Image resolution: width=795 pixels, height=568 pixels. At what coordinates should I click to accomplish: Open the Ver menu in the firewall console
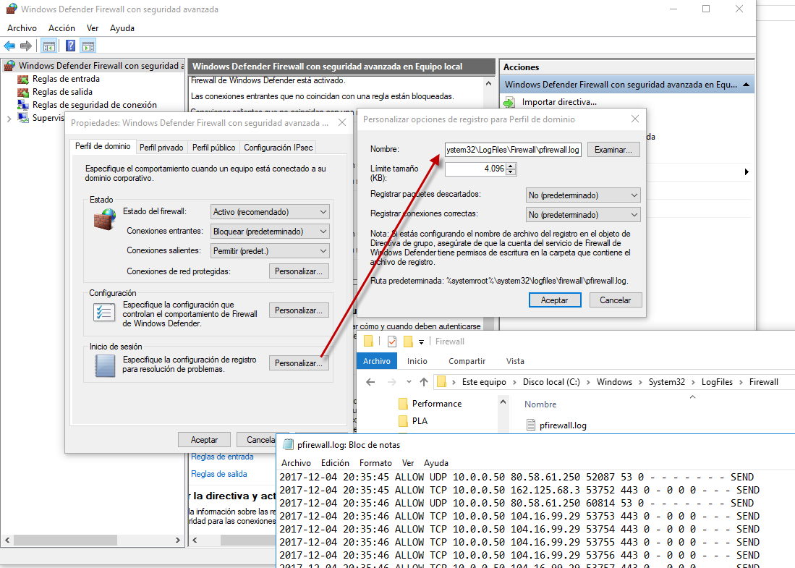(93, 28)
